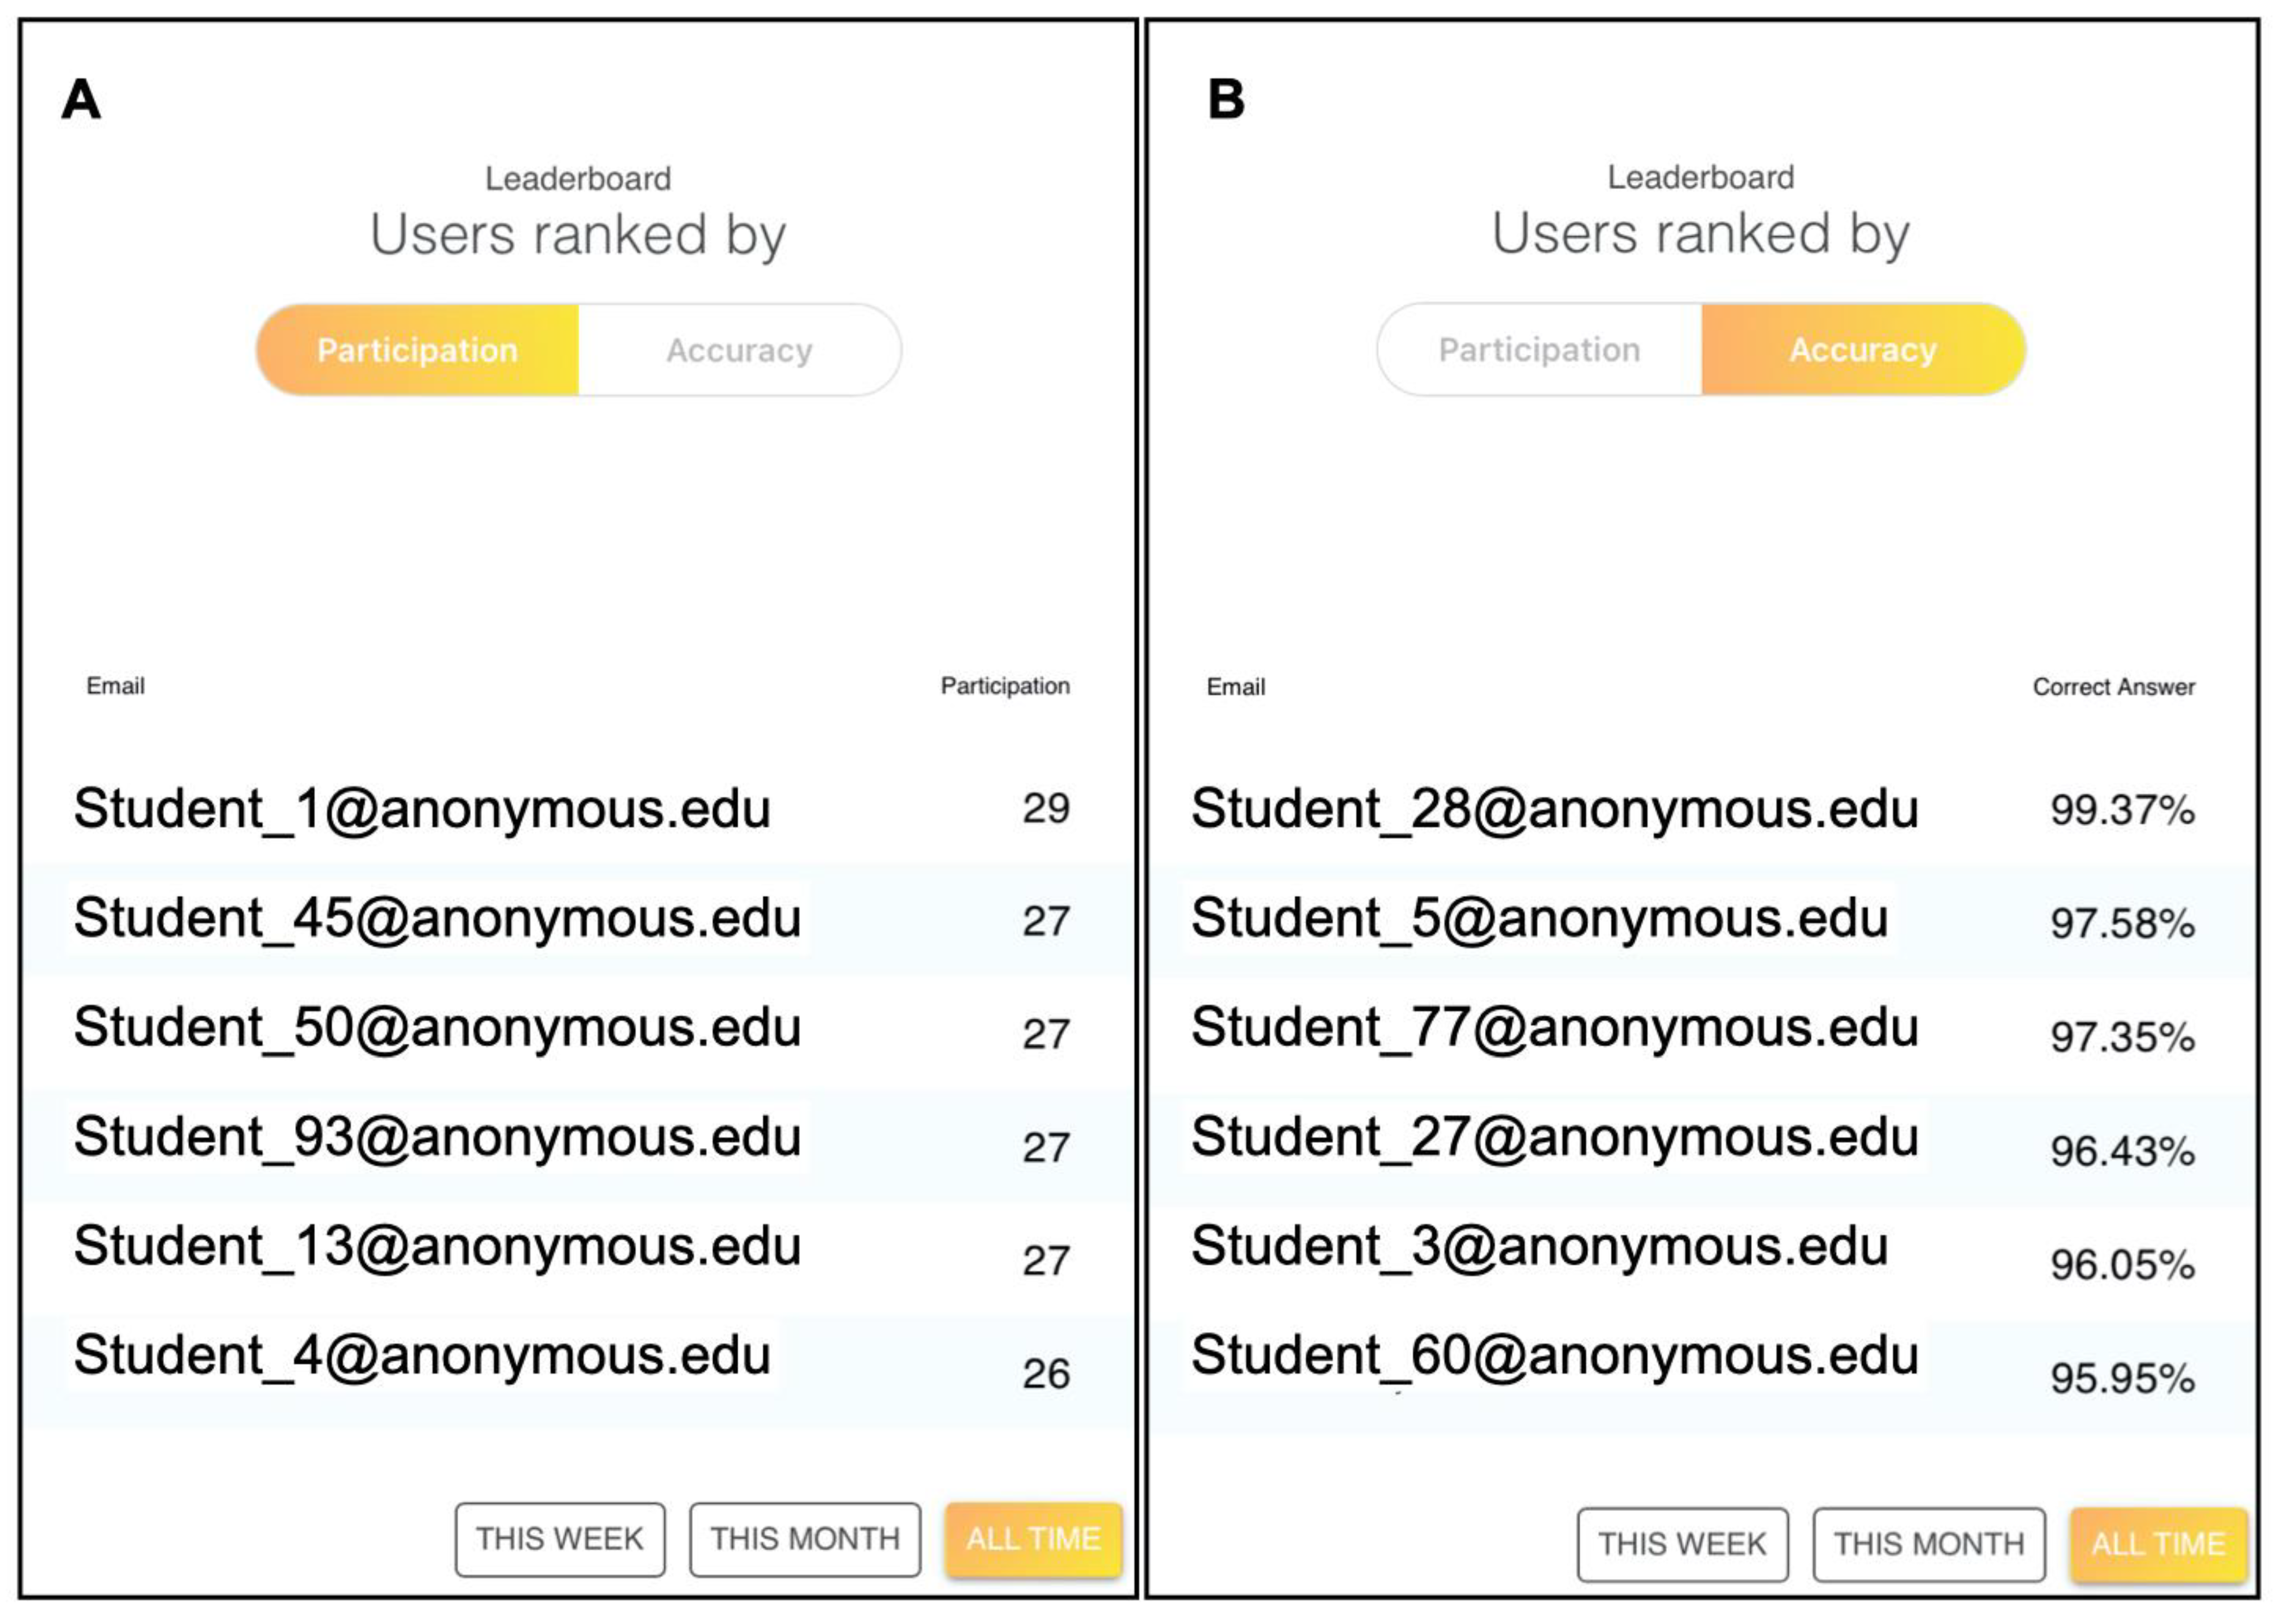
Task: Switch to Accuracy ranking in panel A
Action: [x=739, y=350]
